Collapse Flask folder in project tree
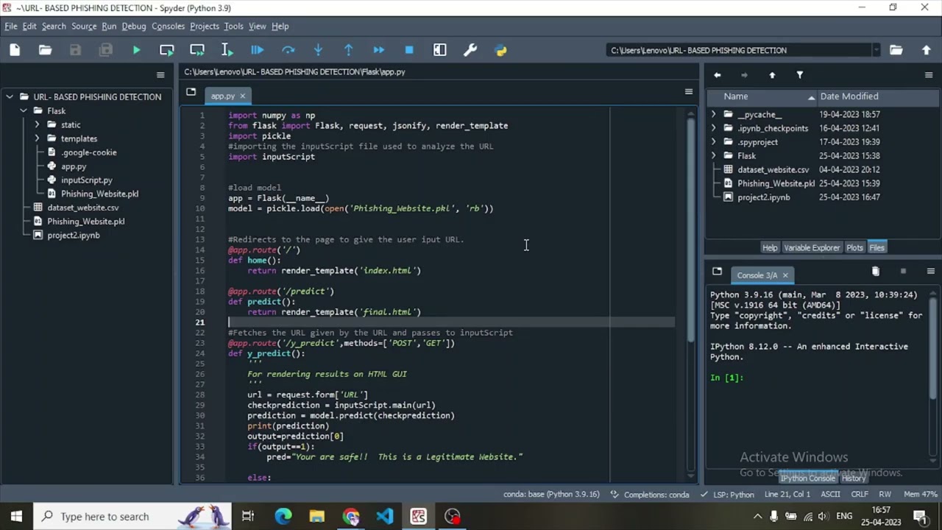942x530 pixels. tap(24, 111)
